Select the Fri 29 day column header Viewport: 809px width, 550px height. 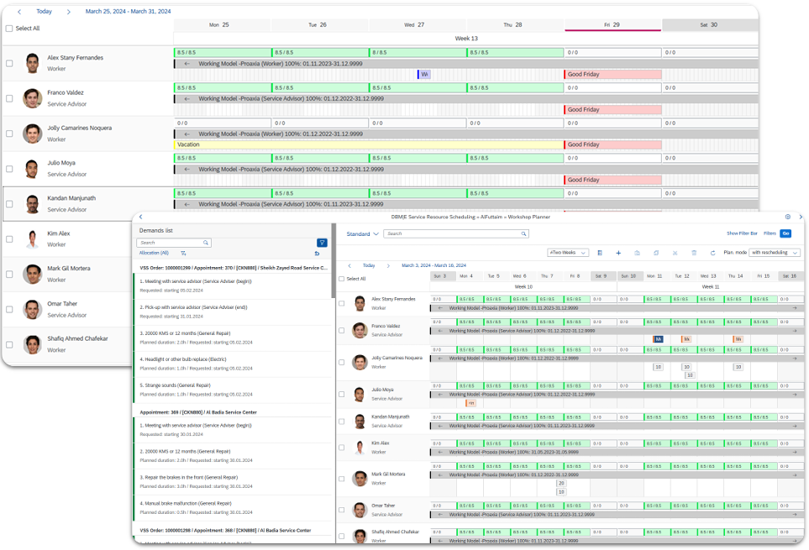click(x=612, y=24)
